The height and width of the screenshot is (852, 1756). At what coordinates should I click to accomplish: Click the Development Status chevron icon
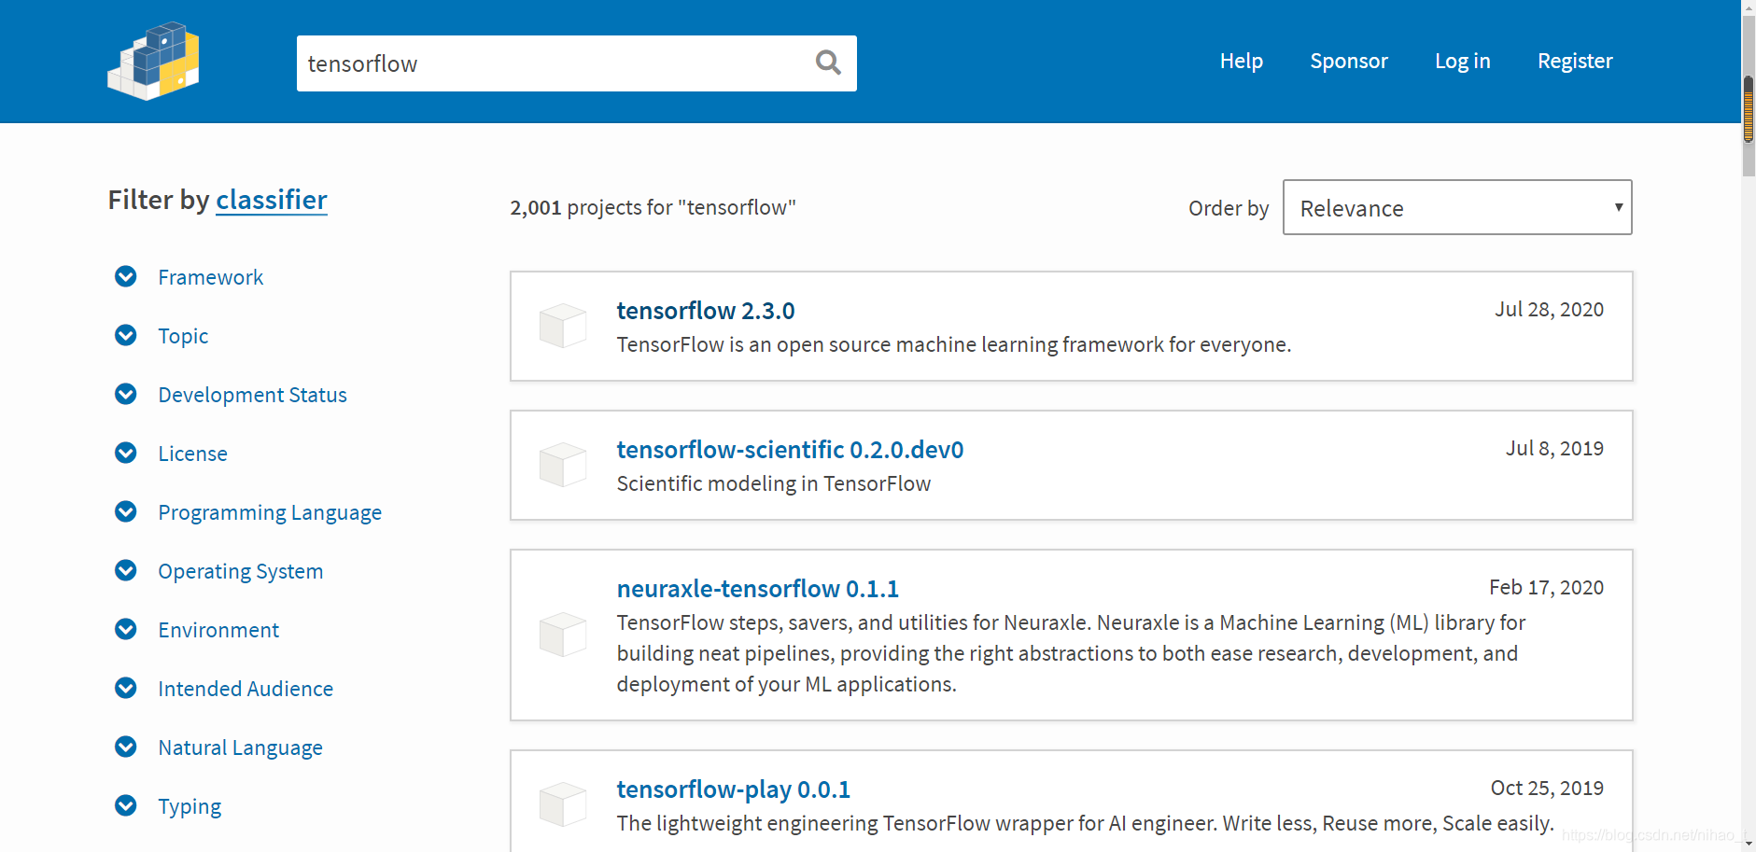pyautogui.click(x=126, y=394)
